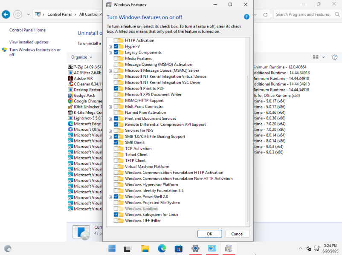Screen dimensions: 342x255
Task: Select the Windows TIFF IFilter item
Action: (143, 221)
